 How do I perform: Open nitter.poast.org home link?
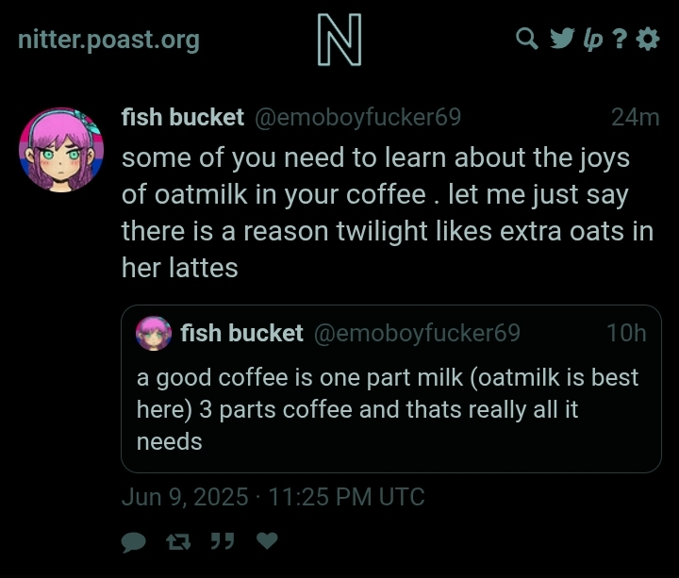point(108,41)
